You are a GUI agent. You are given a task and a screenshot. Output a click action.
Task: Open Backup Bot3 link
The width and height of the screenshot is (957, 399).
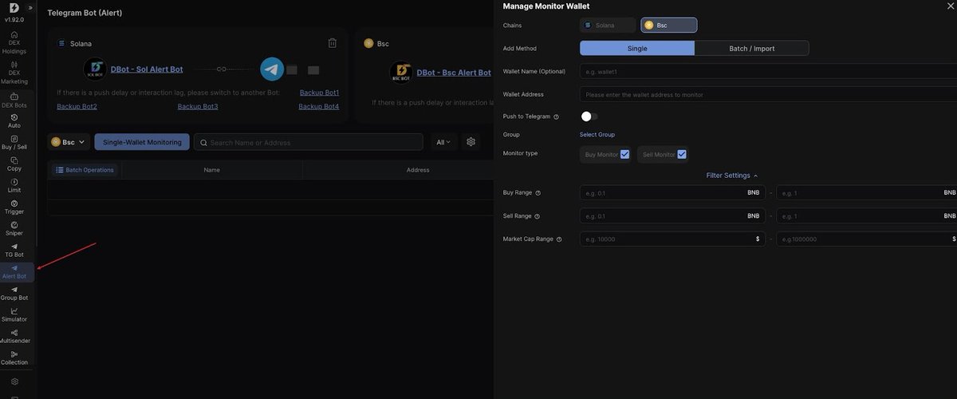tap(198, 106)
